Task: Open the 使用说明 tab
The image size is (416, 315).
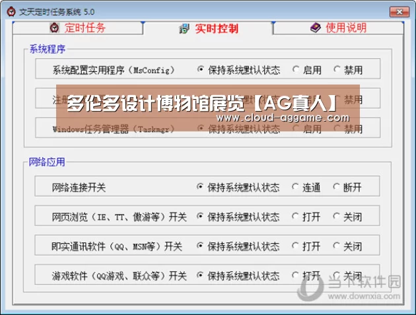Action: 339,28
